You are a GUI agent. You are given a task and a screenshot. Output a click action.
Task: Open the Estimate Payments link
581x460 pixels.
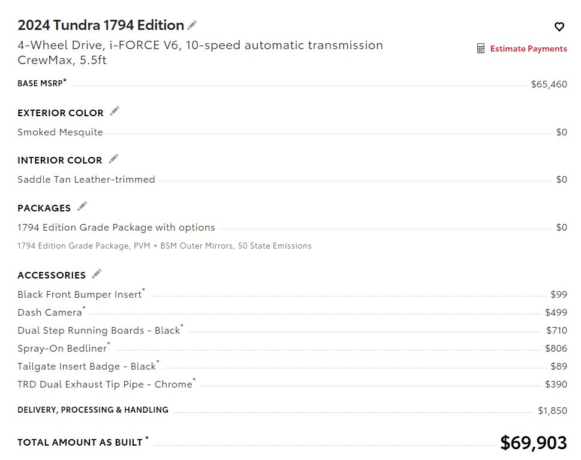[528, 49]
